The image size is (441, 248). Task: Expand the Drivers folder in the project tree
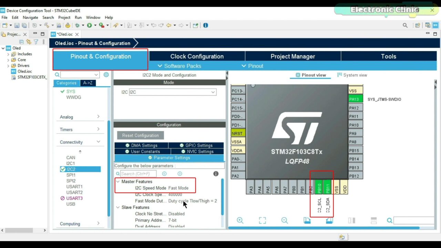(x=8, y=65)
